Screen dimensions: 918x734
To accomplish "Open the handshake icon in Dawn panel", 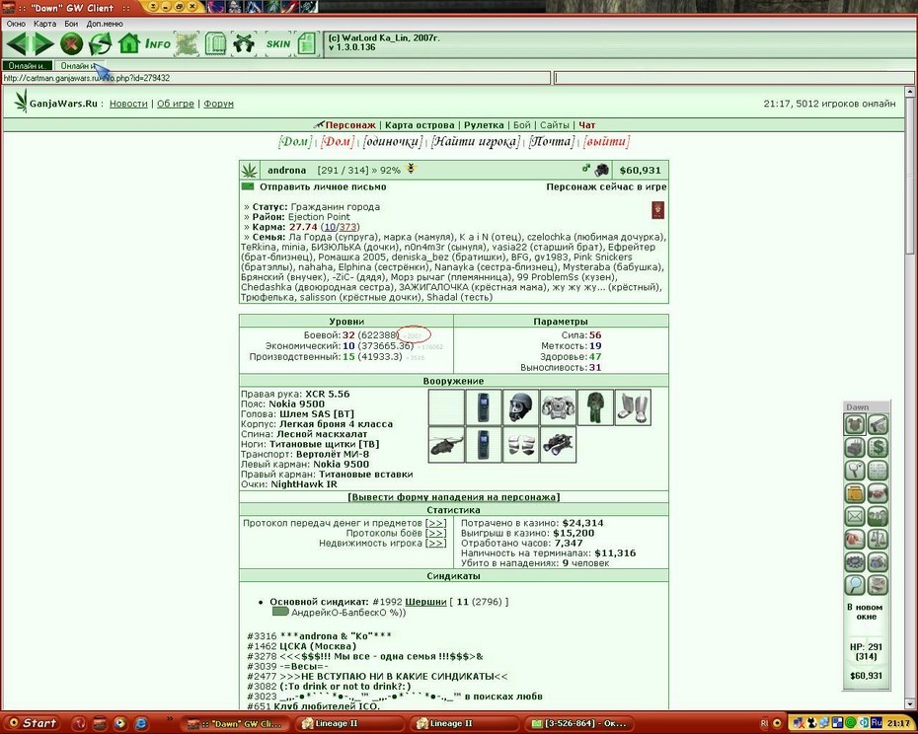I will coord(878,493).
